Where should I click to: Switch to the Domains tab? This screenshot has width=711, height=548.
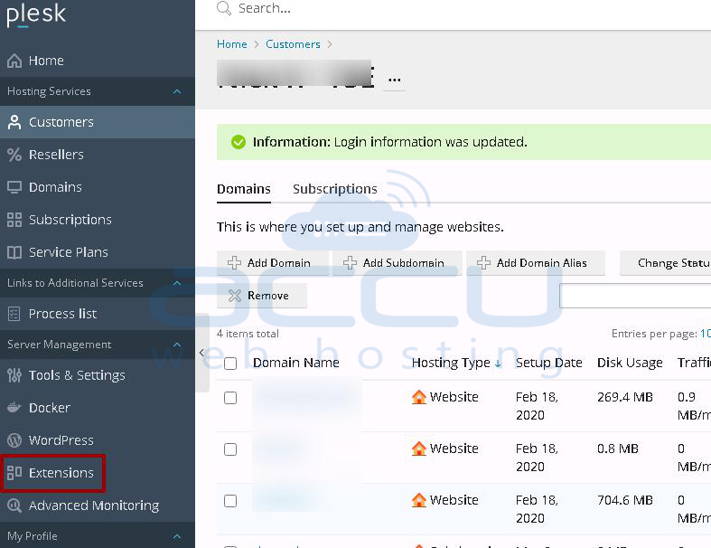pyautogui.click(x=244, y=189)
